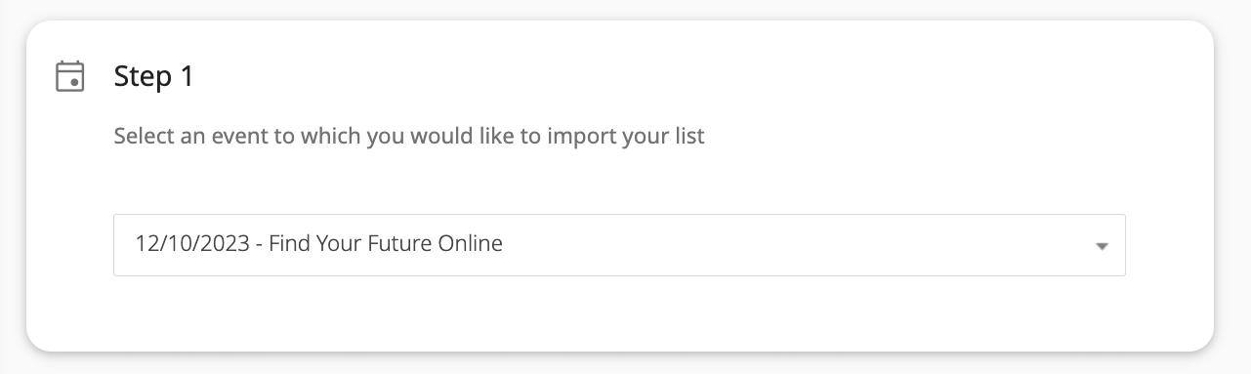Click the Find Your Future Online text
Image resolution: width=1251 pixels, height=374 pixels.
tap(386, 244)
